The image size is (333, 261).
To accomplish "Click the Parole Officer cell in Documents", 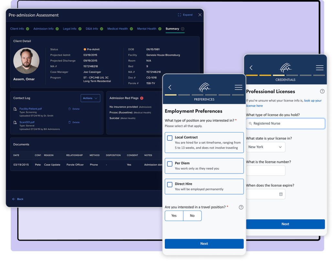I will pos(75,165).
